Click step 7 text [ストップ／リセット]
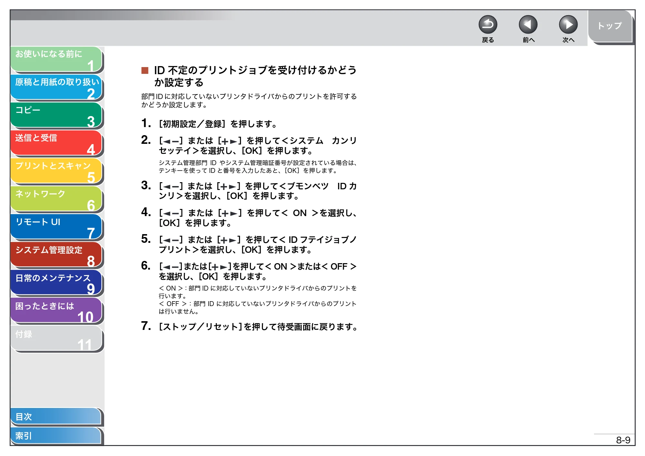 click(x=201, y=327)
